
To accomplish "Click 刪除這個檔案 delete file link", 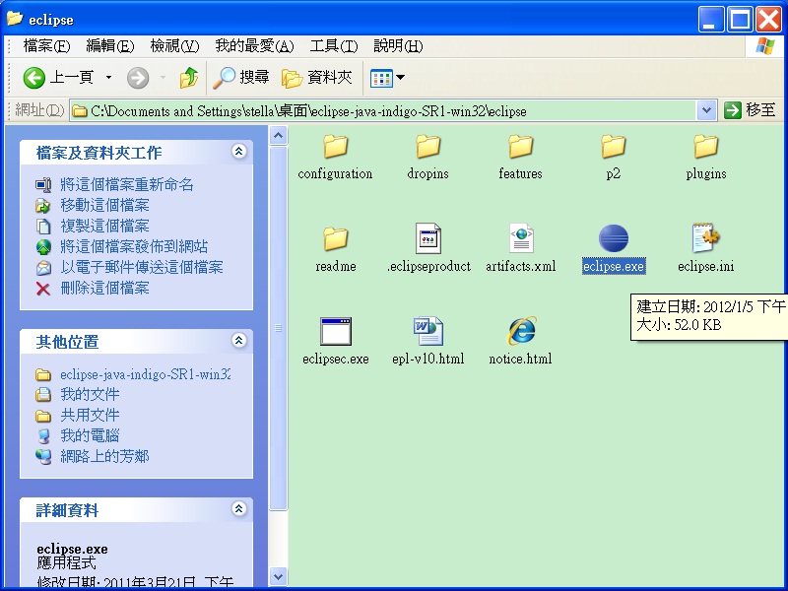I will [104, 288].
